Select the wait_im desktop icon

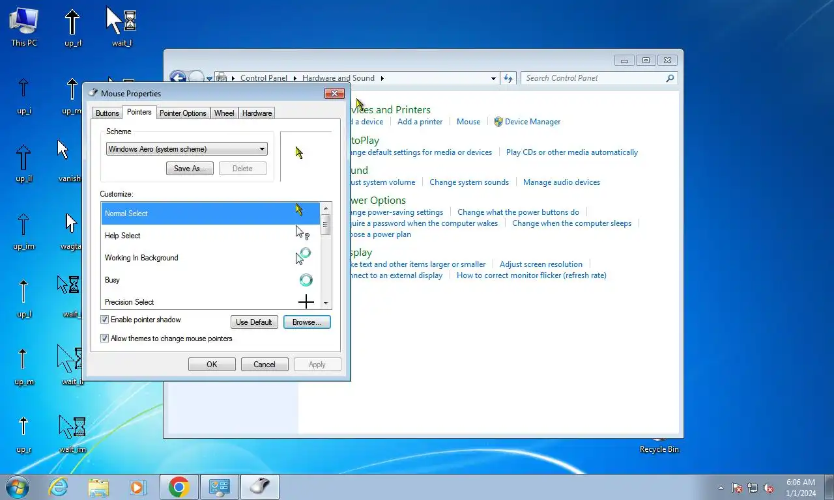click(x=72, y=434)
